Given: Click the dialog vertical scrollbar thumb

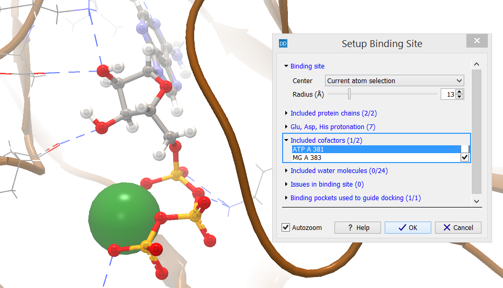Looking at the screenshot, I should point(477,131).
